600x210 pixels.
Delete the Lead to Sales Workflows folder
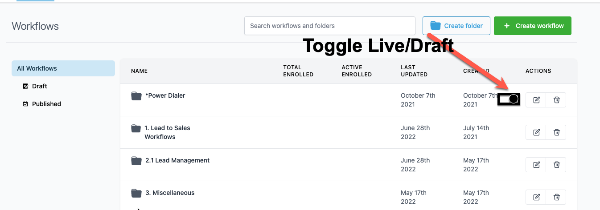click(x=557, y=132)
